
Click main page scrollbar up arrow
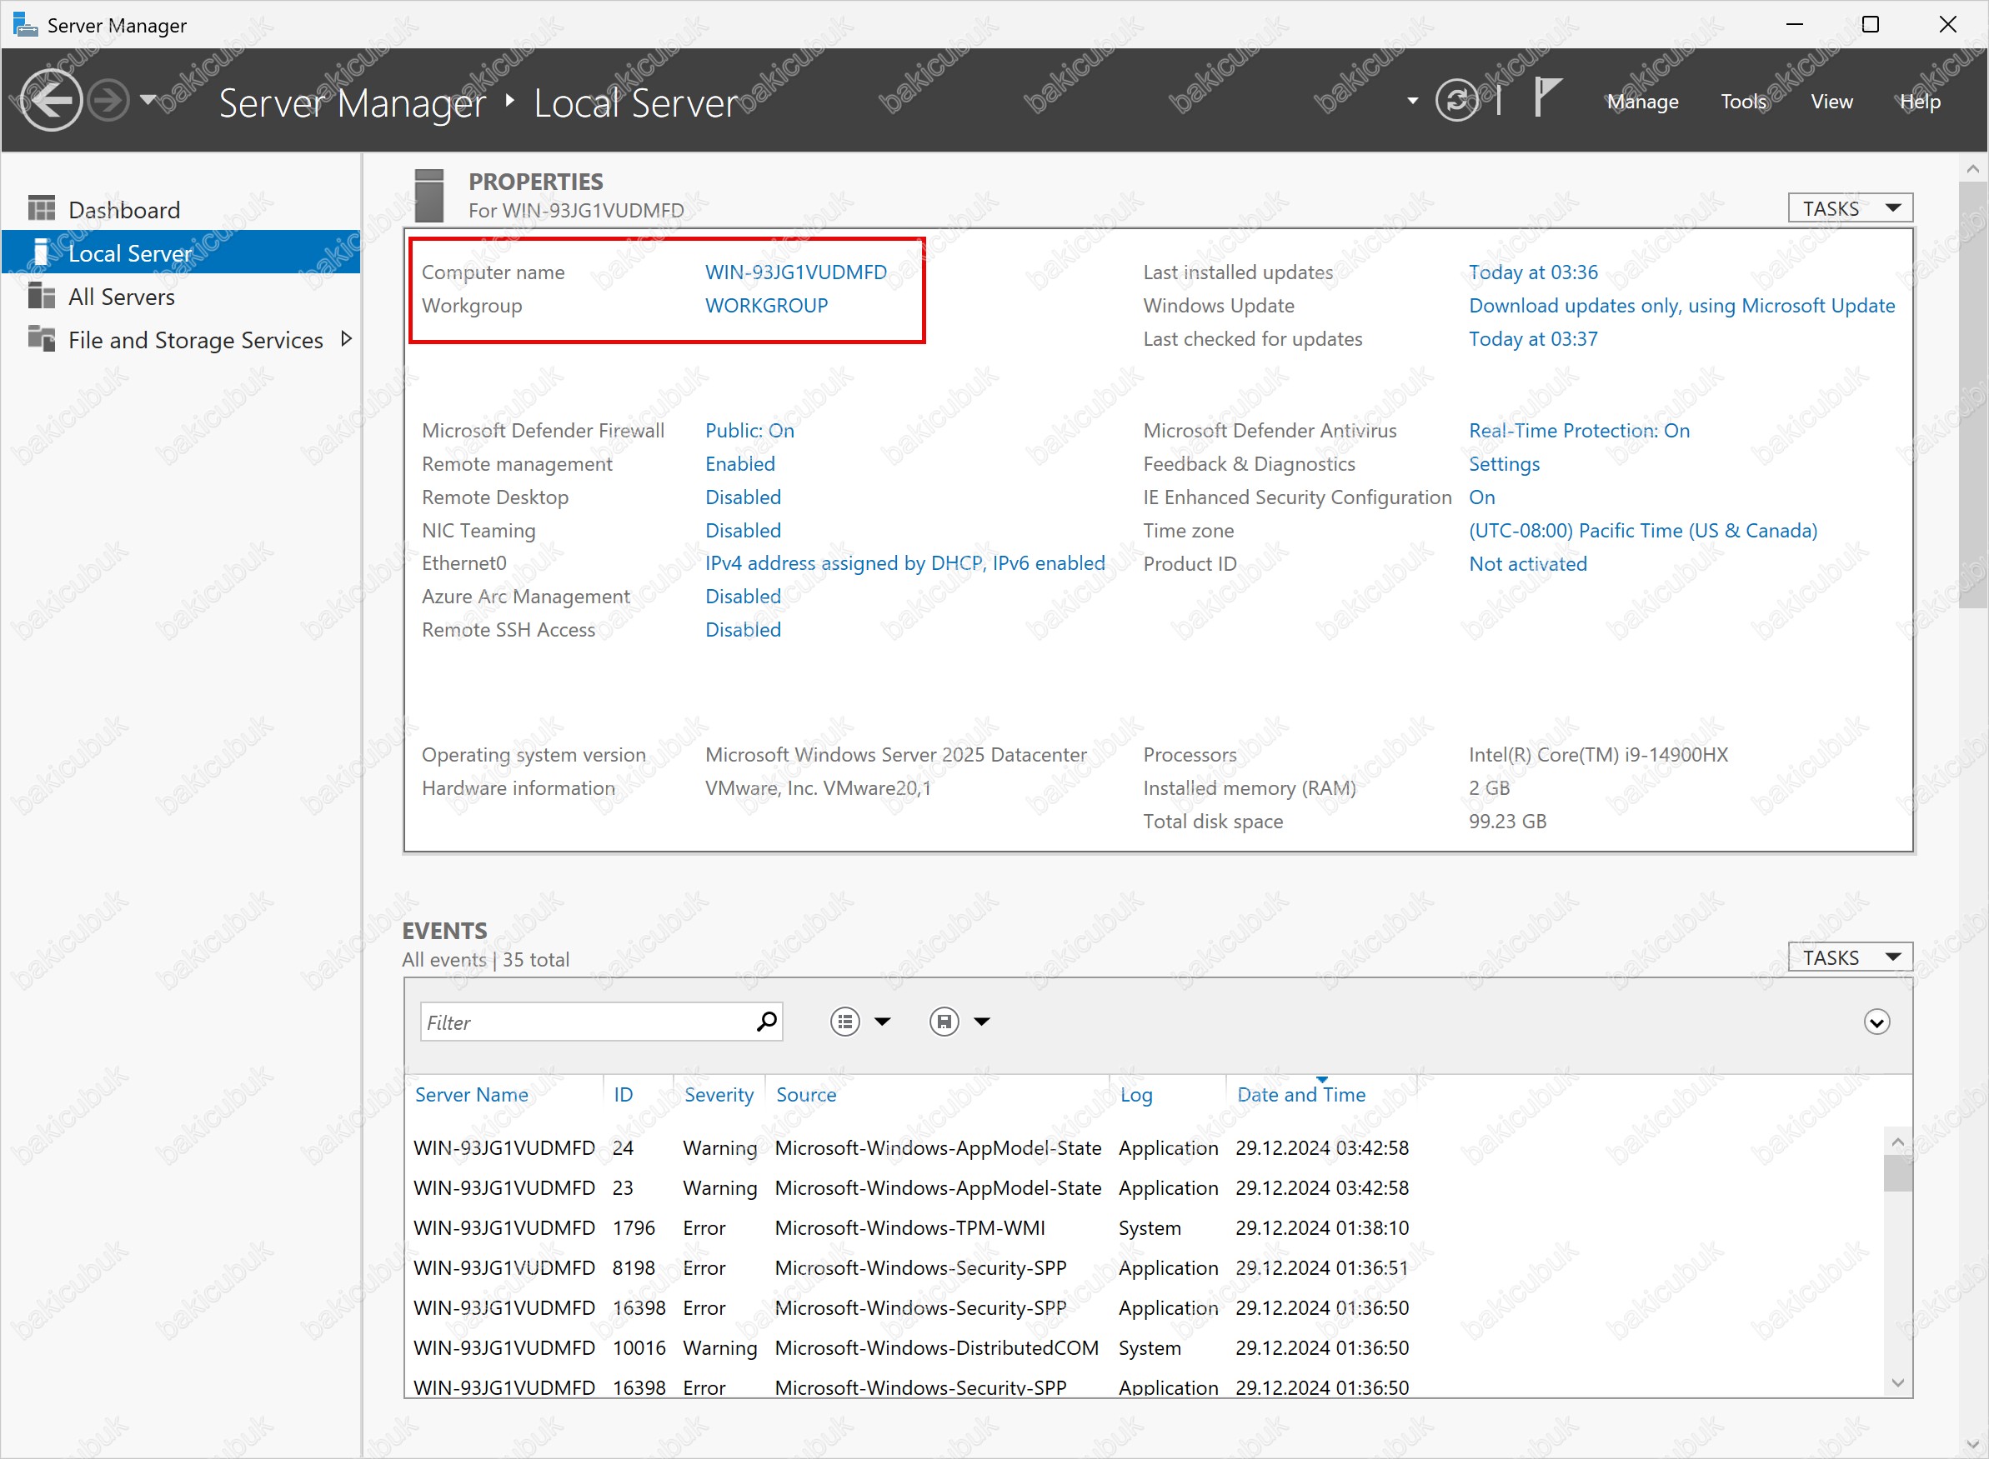[x=1973, y=167]
